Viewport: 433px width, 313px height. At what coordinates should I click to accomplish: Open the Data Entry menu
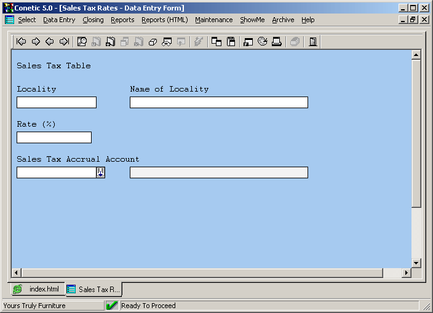coord(59,20)
